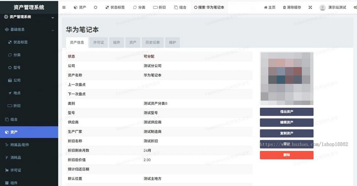Click the hamburger menu to collapse sidebar
The width and height of the screenshot is (357, 186).
(64, 7)
